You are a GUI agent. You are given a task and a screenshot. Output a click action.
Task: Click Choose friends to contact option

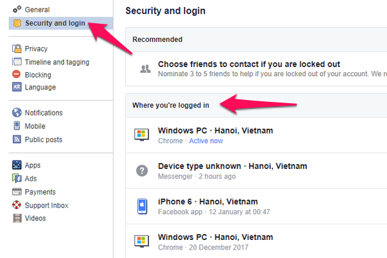249,64
